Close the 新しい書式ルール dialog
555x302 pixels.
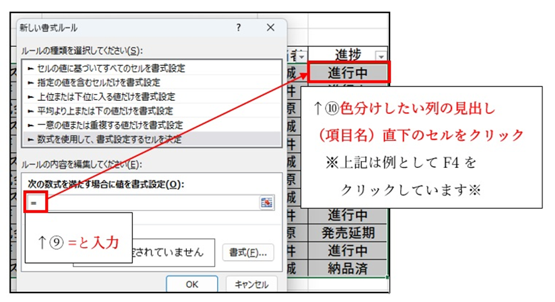click(x=270, y=28)
